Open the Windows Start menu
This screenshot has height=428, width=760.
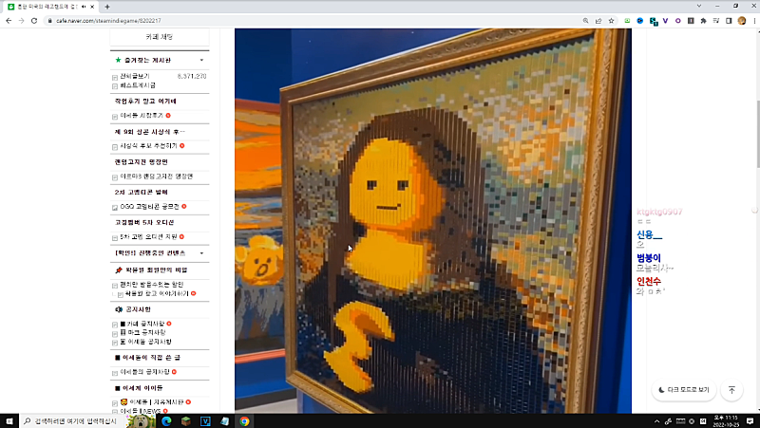tap(9, 421)
